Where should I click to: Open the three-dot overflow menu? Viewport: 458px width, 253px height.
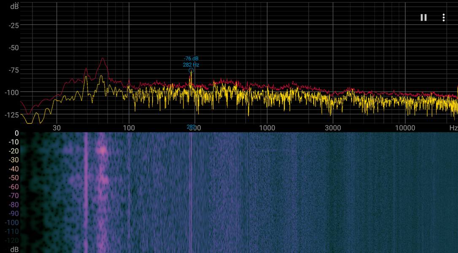coord(443,18)
